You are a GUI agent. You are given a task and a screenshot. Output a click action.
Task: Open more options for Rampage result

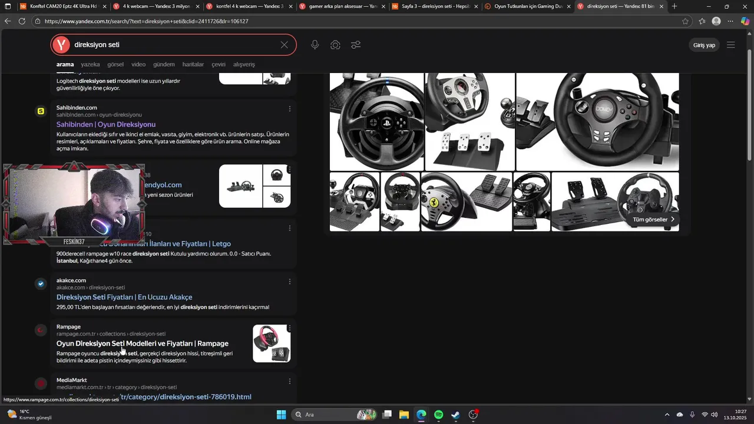coord(289,328)
